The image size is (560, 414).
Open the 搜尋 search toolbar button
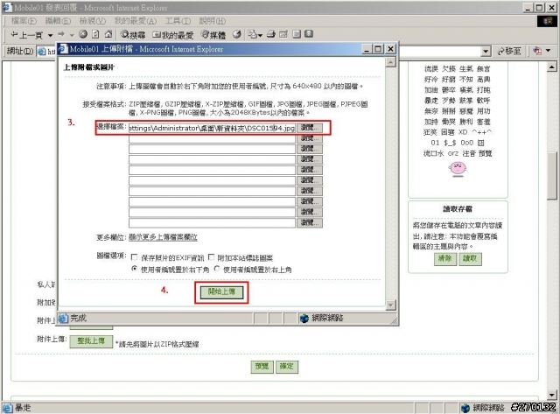click(133, 35)
